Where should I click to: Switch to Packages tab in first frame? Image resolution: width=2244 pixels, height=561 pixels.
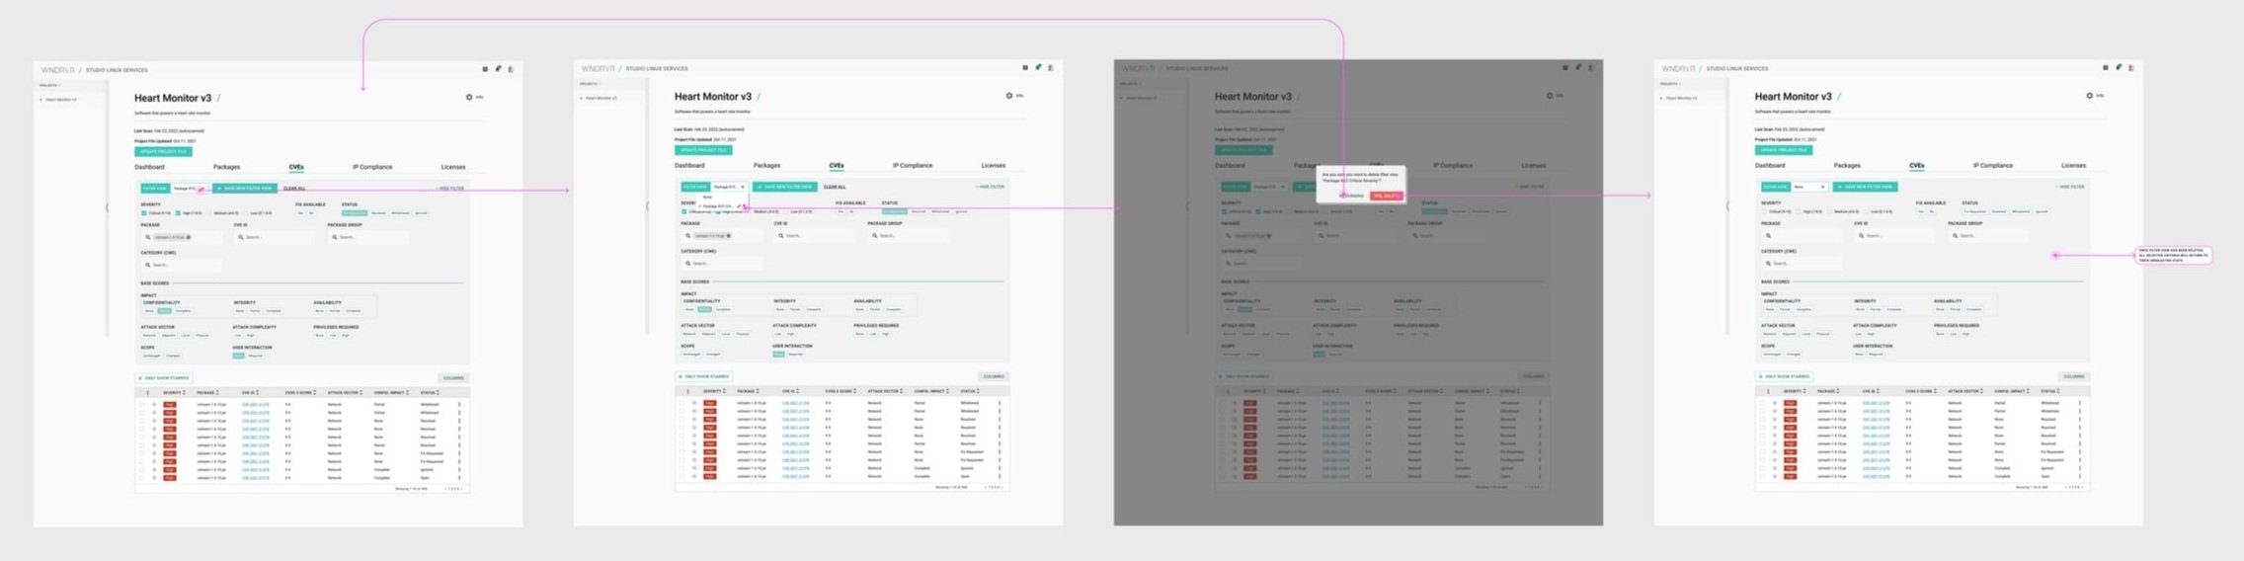tap(227, 167)
